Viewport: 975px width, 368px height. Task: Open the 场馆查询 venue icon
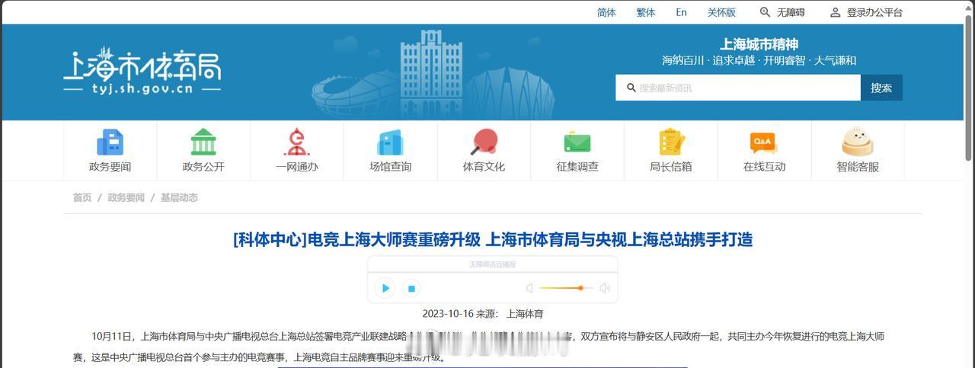[391, 142]
